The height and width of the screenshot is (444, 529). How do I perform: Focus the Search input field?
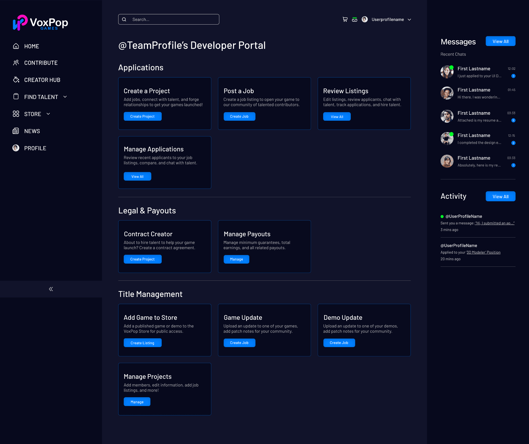pos(169,19)
